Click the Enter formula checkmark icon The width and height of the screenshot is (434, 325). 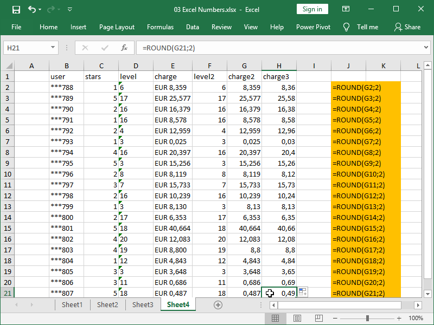pos(105,48)
